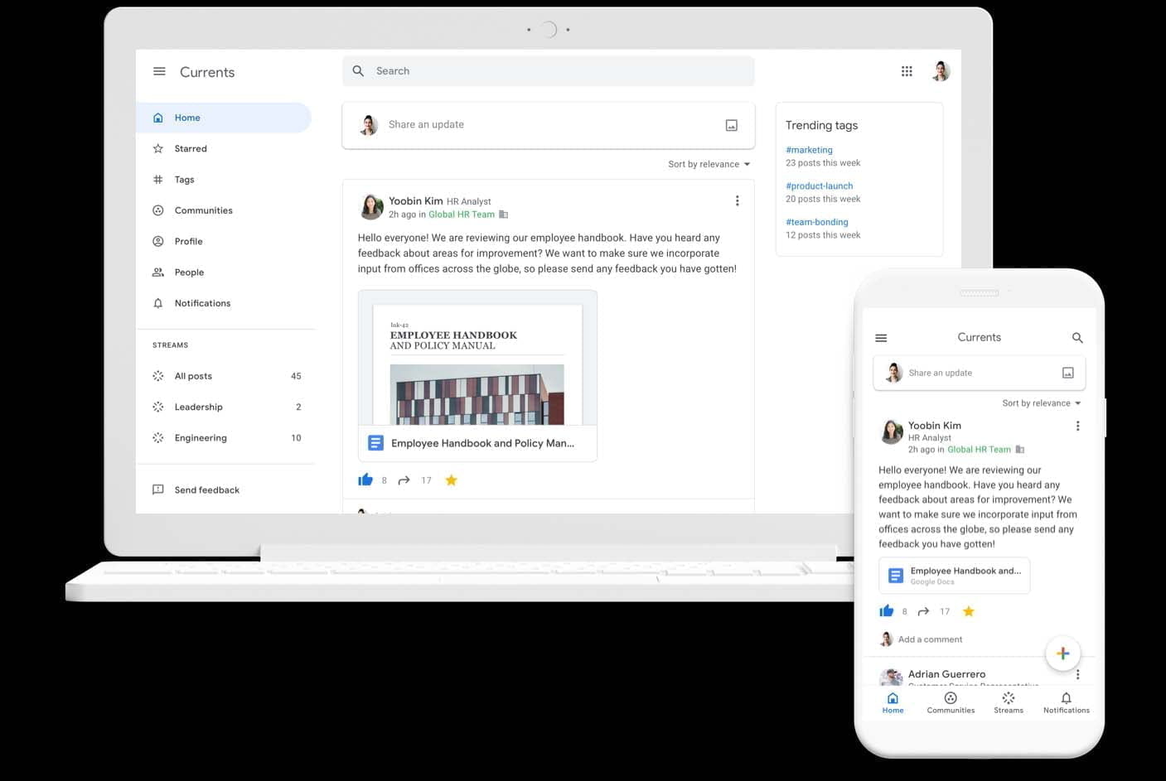Open Yoobin Kim's profile photo on laptop

pos(371,206)
